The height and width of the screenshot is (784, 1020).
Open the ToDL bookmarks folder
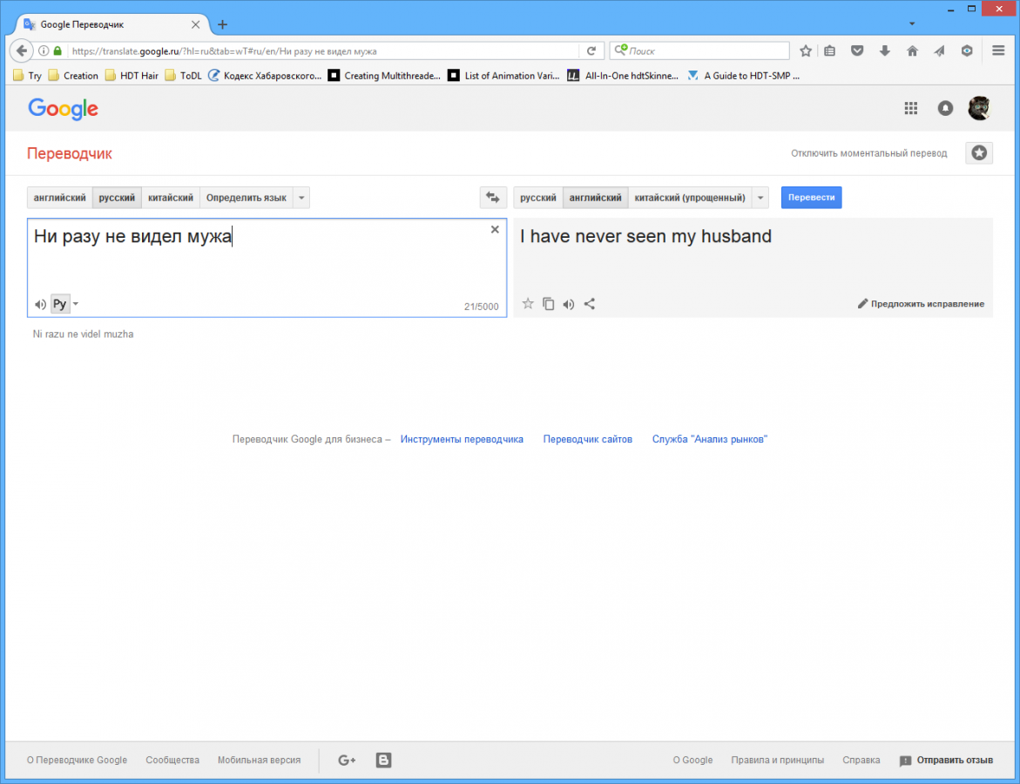coord(184,76)
